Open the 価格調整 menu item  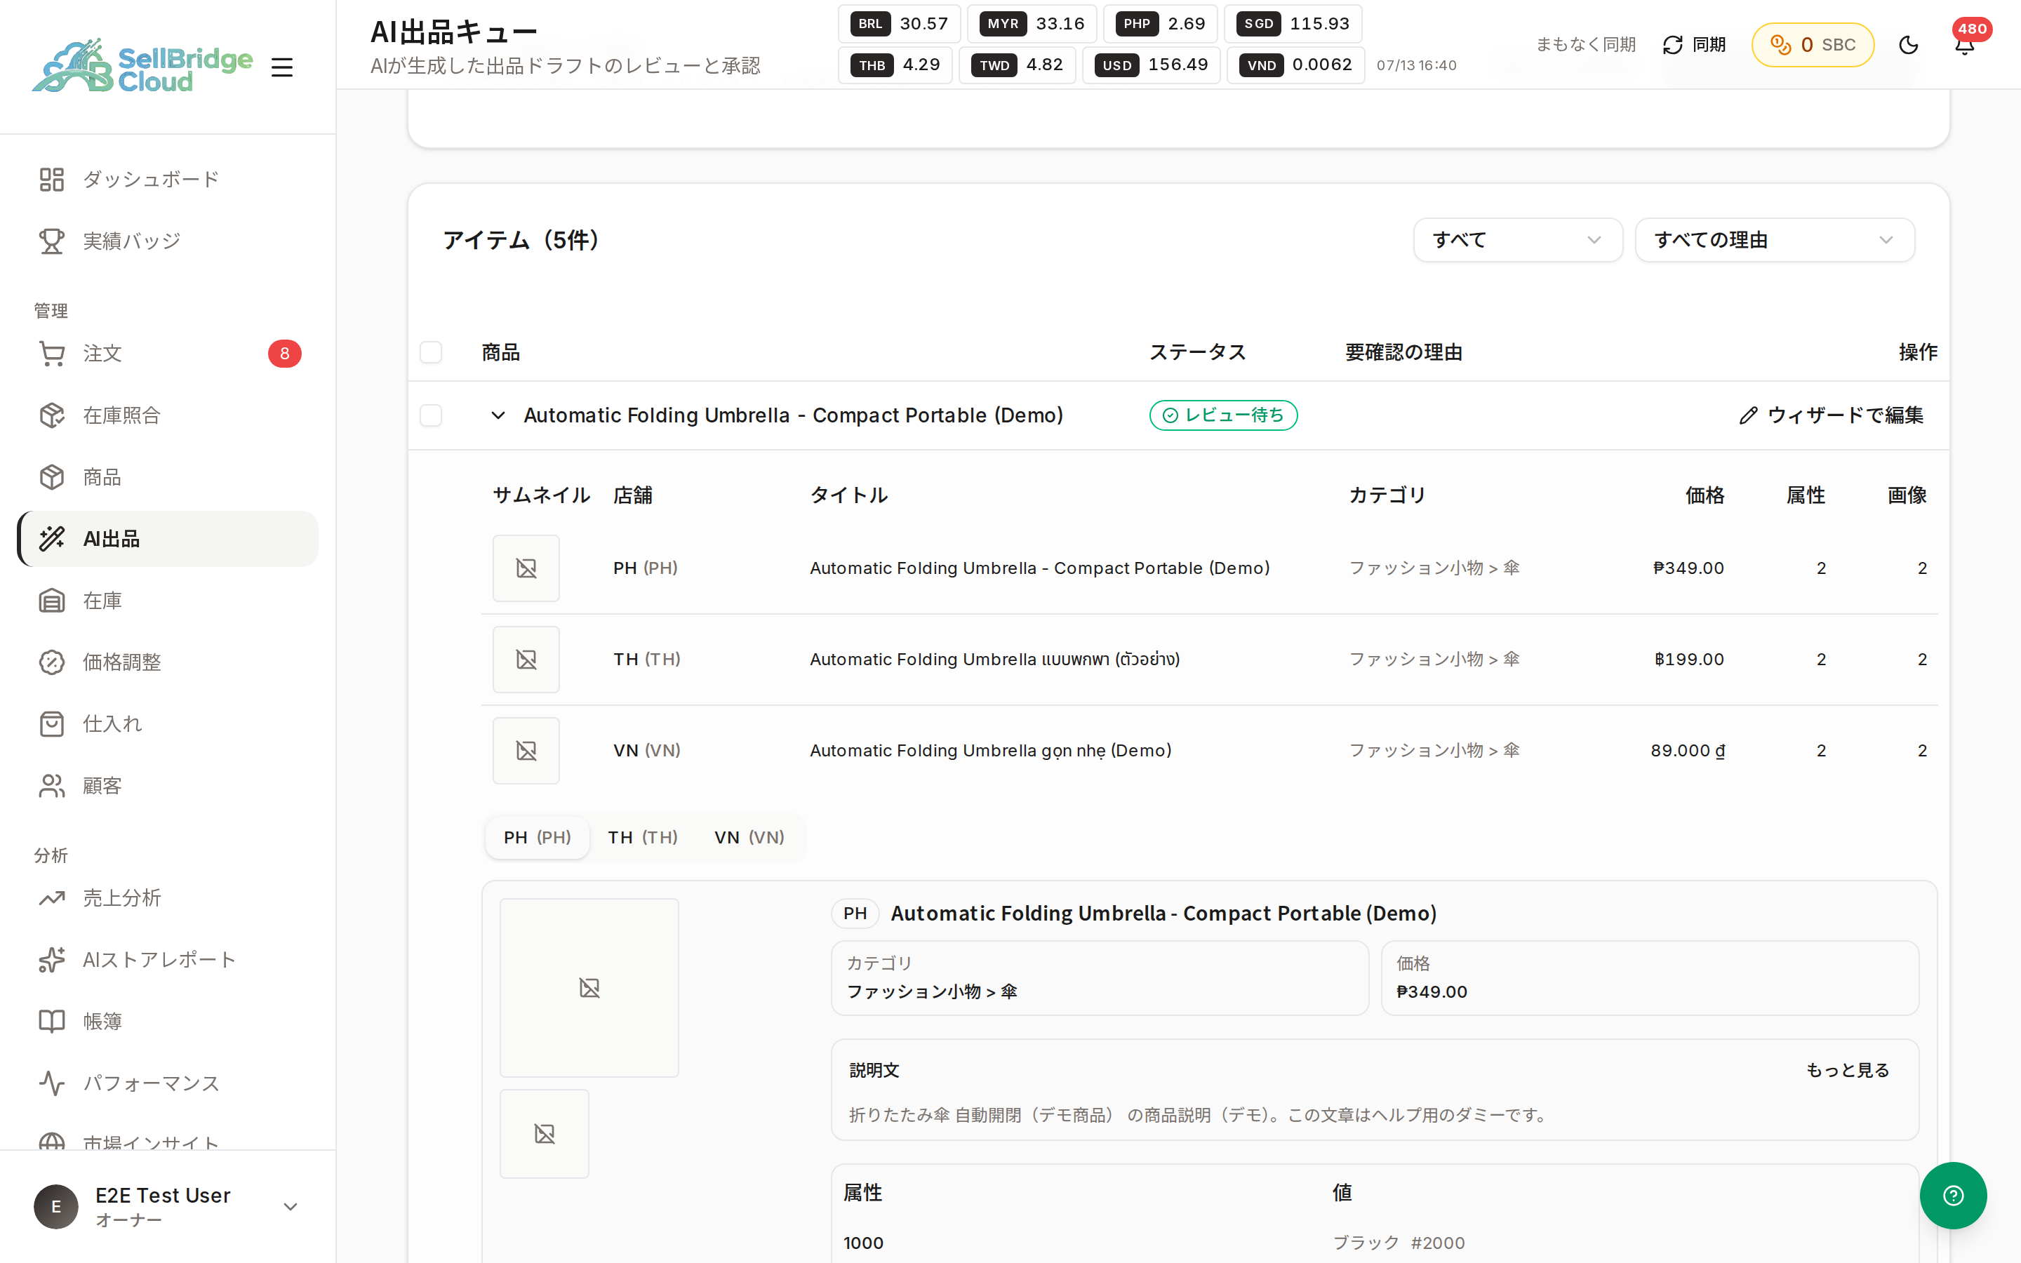click(x=167, y=662)
